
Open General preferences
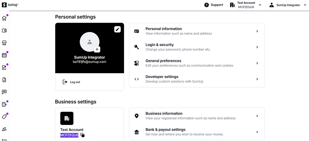[x=197, y=63]
